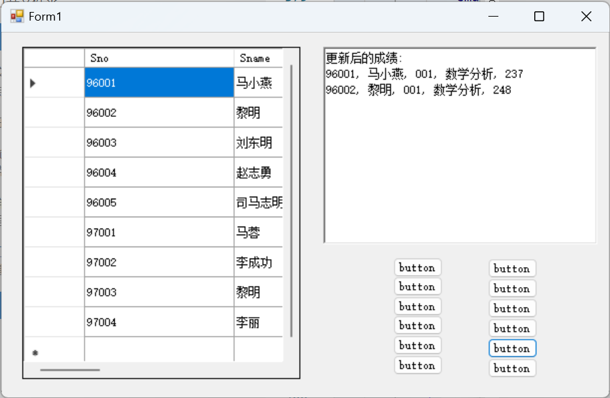This screenshot has height=398, width=610.
Task: Click the topmost button in right column
Action: (x=512, y=268)
